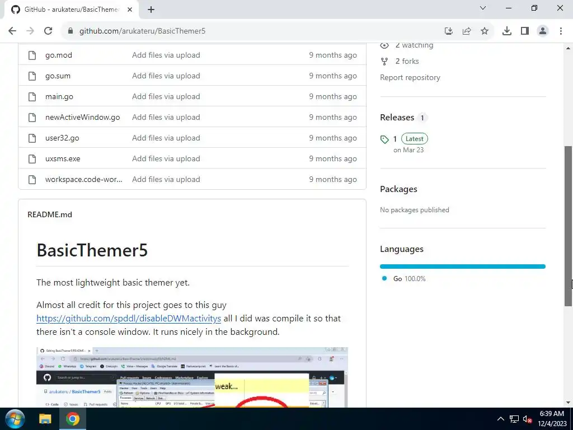Click file icon beside workspace.code-wor...

(x=32, y=180)
